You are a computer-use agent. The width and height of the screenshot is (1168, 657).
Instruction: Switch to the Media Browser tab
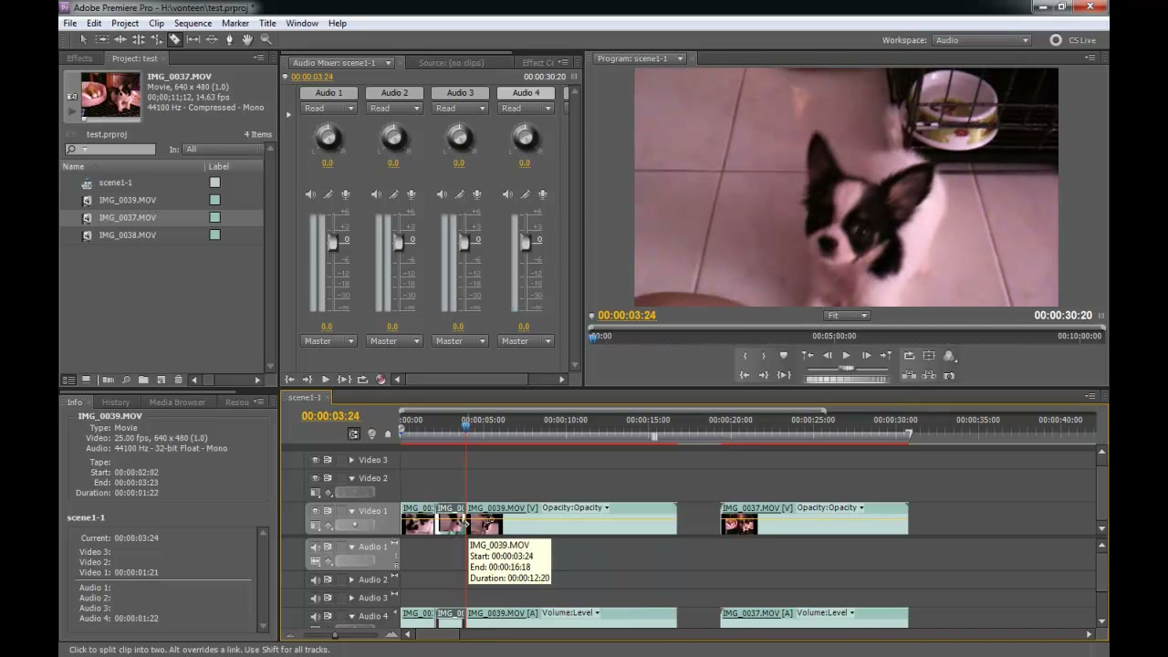coord(177,402)
